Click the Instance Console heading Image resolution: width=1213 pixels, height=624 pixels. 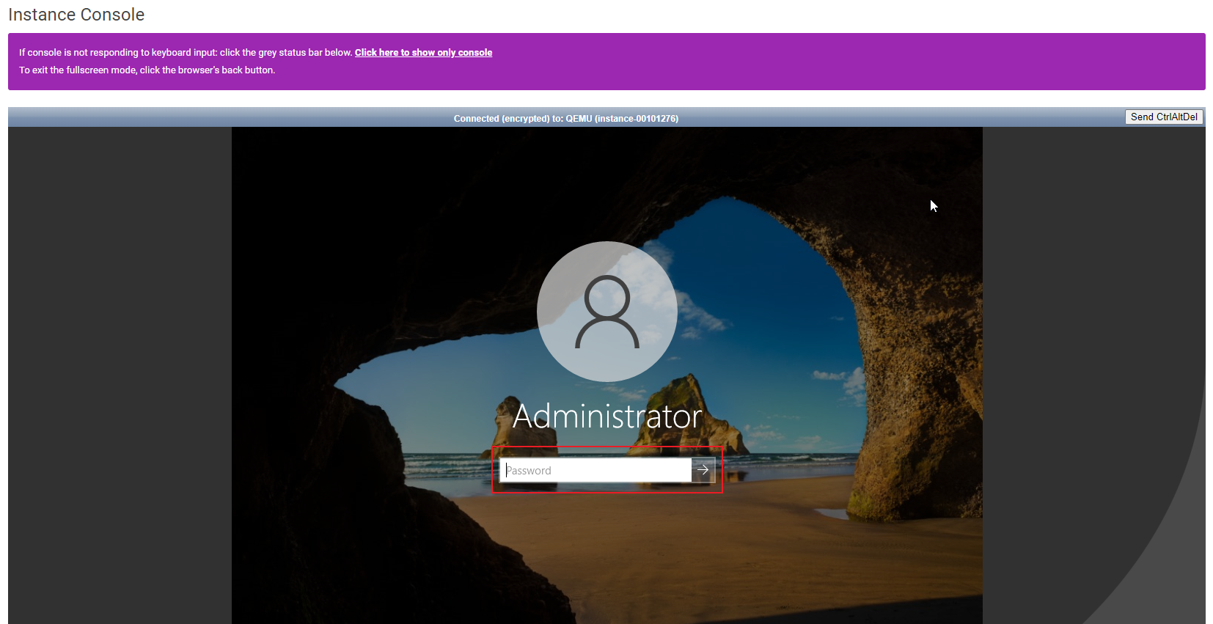76,15
